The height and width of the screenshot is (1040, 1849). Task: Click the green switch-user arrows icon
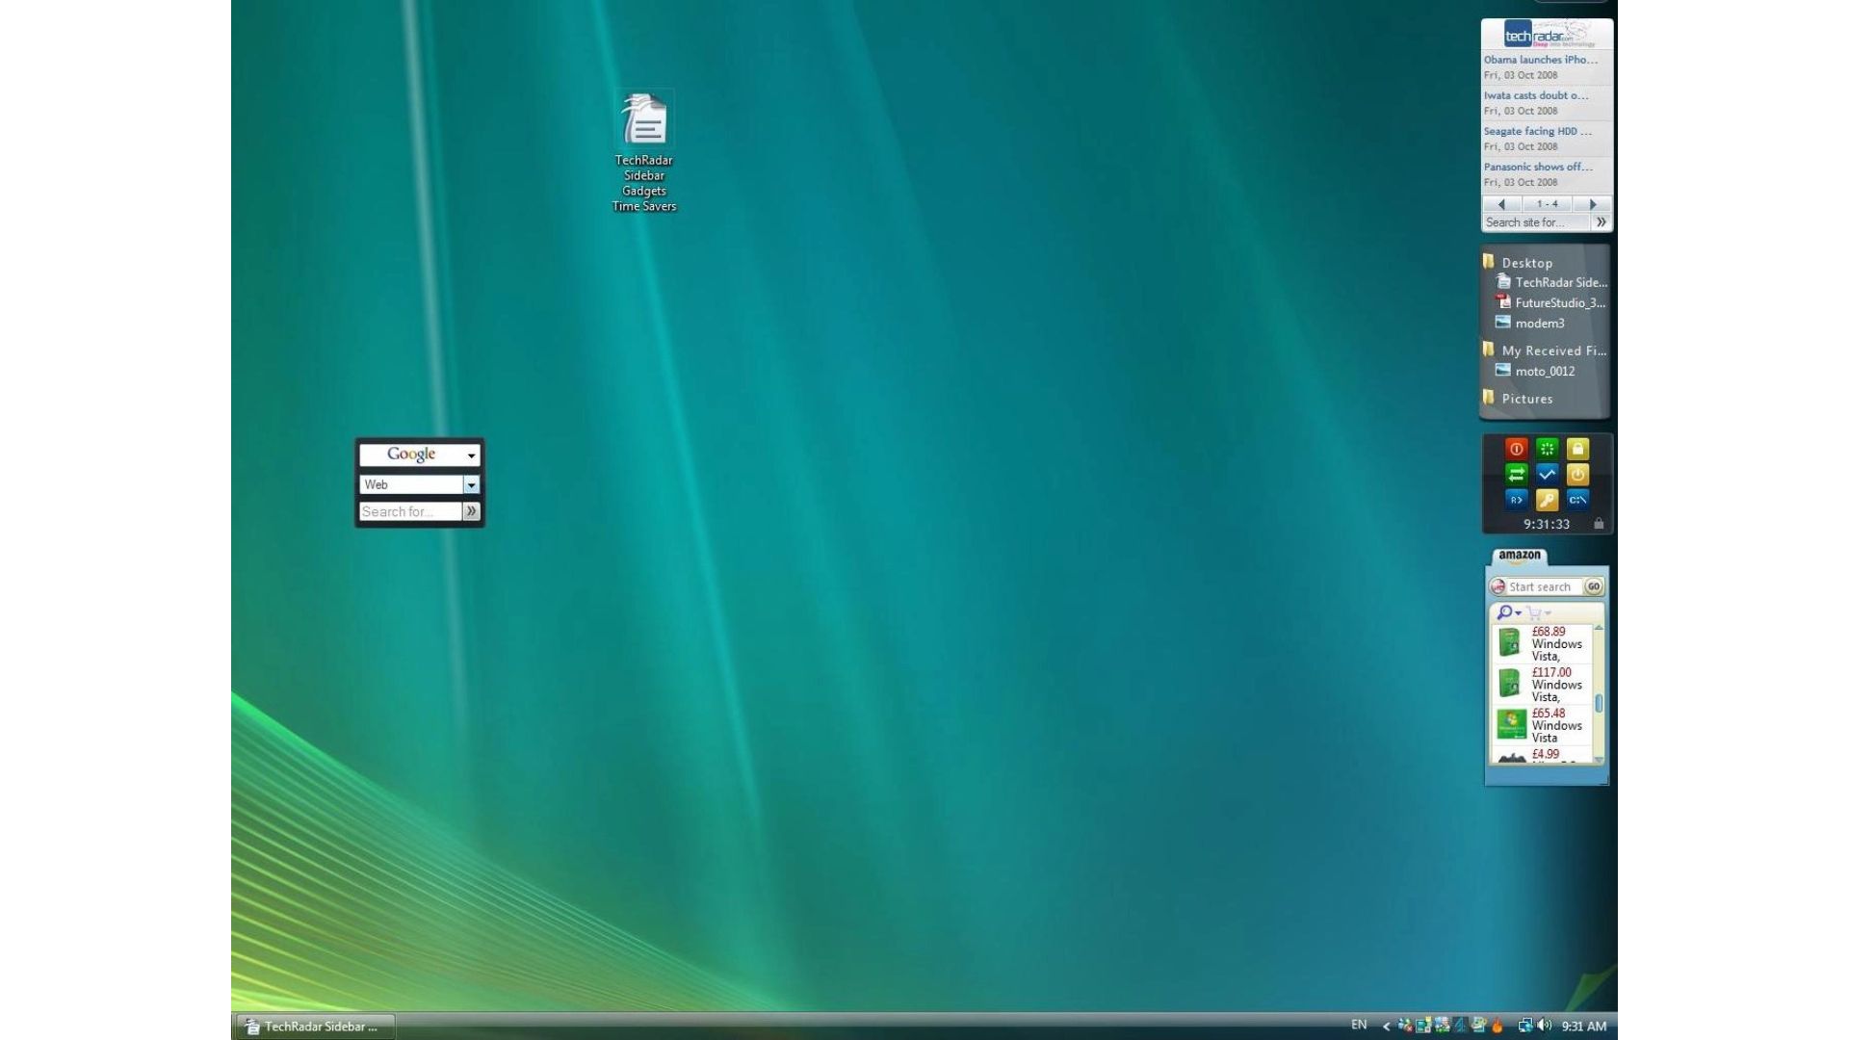tap(1516, 474)
